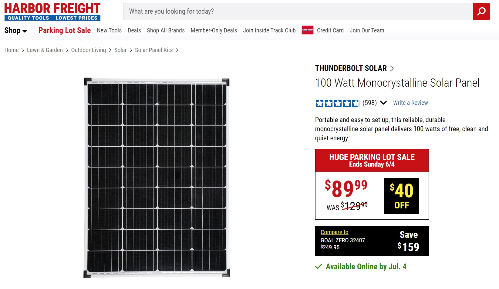Open Join Inside Track Club
The image size is (499, 289).
(269, 30)
